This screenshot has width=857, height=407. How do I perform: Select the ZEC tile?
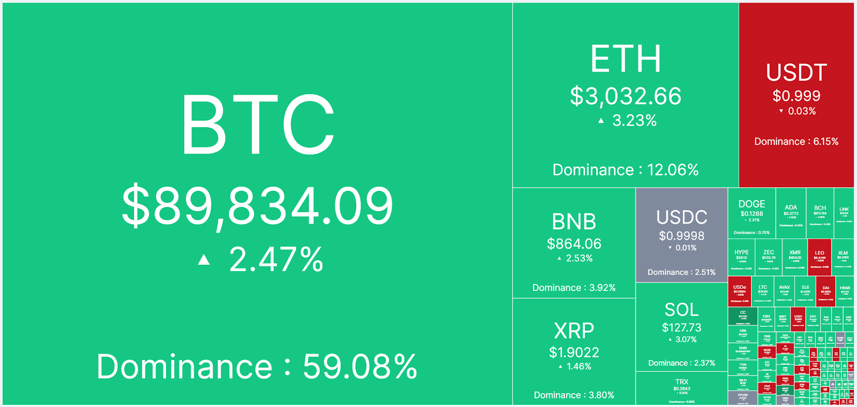tap(768, 257)
